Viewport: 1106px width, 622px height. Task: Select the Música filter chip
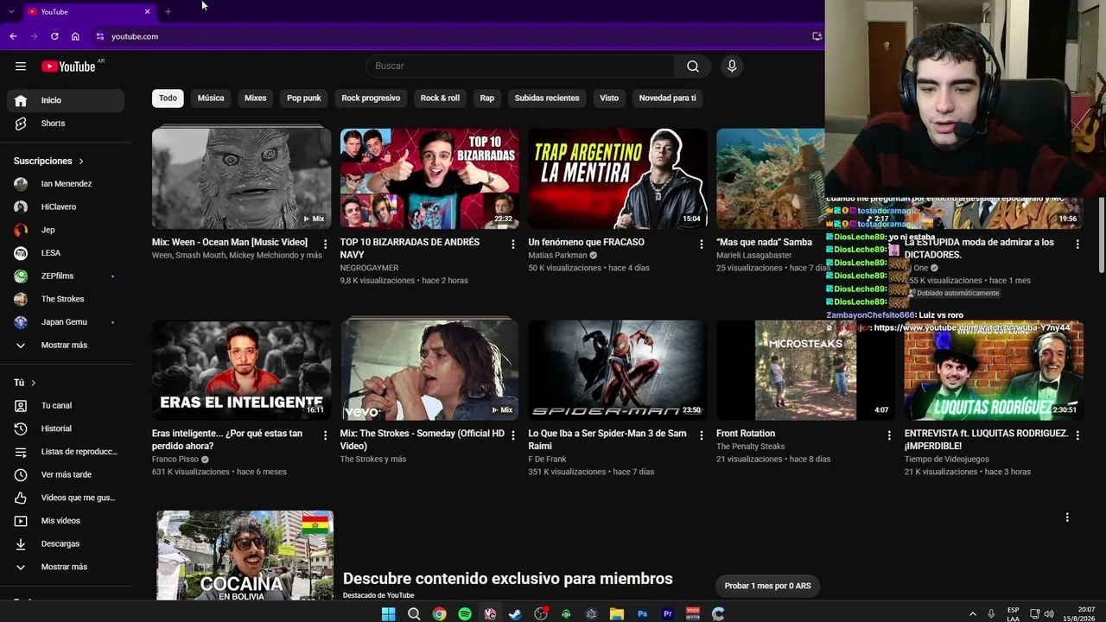tap(211, 98)
